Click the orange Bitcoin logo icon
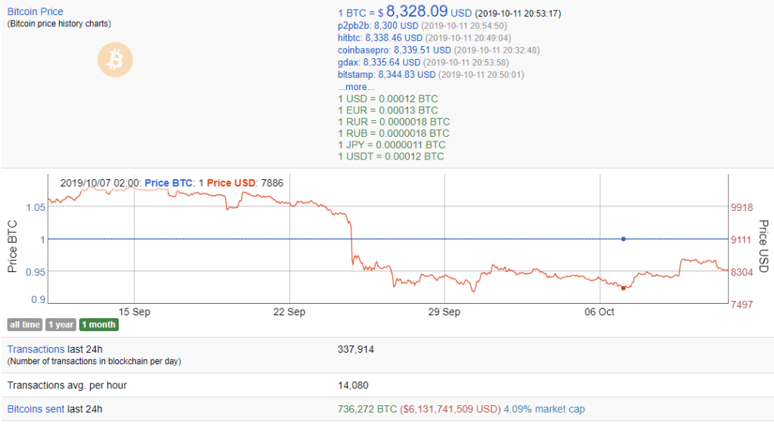774x424 pixels. coord(115,59)
